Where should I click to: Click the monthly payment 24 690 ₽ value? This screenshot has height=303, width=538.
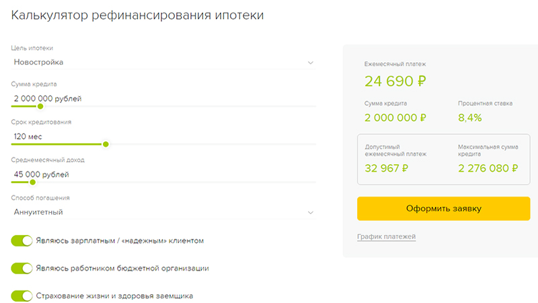click(395, 81)
